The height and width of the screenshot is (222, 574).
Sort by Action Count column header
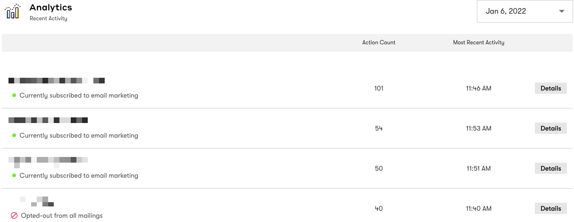379,42
